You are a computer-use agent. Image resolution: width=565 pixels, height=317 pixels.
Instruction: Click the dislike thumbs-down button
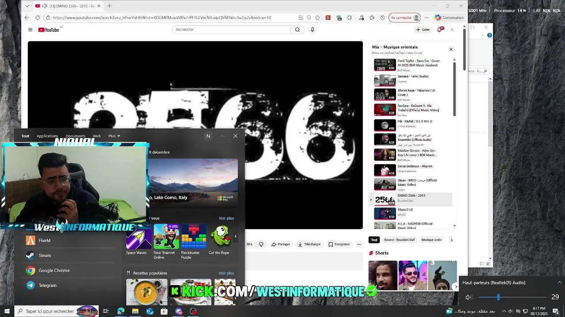261,244
